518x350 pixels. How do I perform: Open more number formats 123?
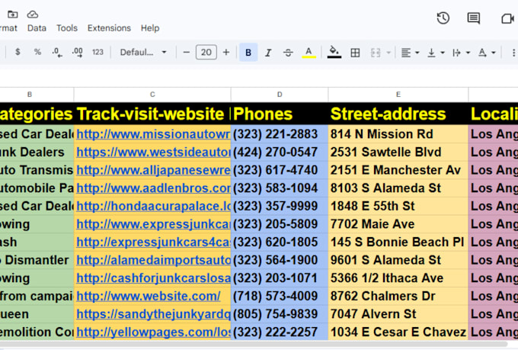[x=98, y=52]
